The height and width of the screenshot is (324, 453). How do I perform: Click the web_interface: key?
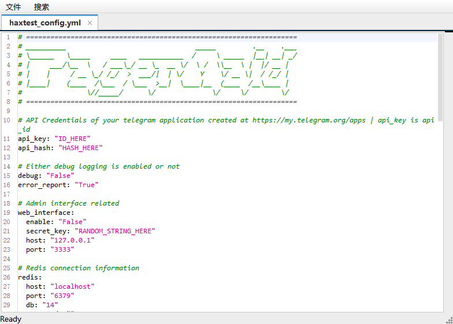click(x=46, y=213)
